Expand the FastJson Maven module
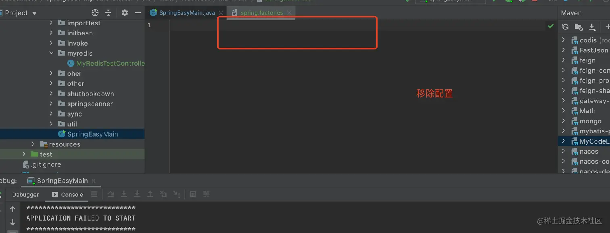This screenshot has width=610, height=233. [564, 50]
